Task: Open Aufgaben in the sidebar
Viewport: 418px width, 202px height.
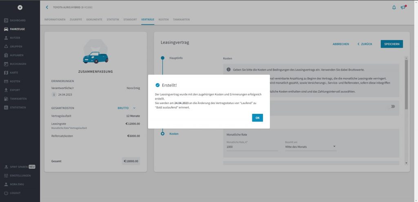Action: (13, 55)
